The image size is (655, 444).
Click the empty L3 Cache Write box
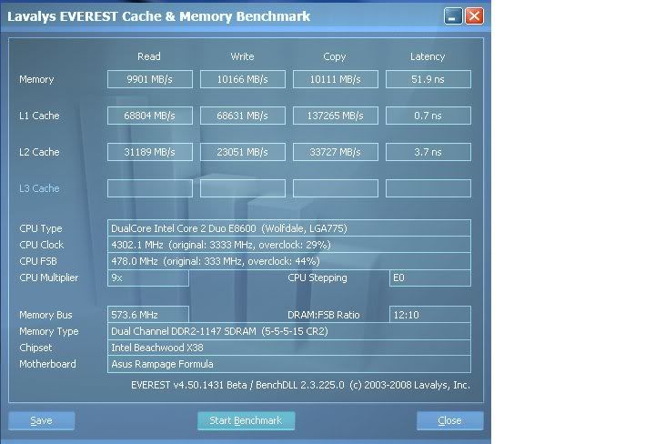(243, 188)
